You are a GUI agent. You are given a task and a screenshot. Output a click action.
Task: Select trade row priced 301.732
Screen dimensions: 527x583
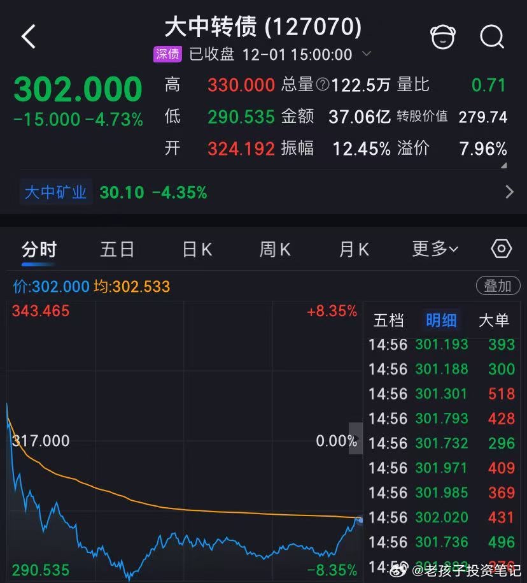(442, 443)
